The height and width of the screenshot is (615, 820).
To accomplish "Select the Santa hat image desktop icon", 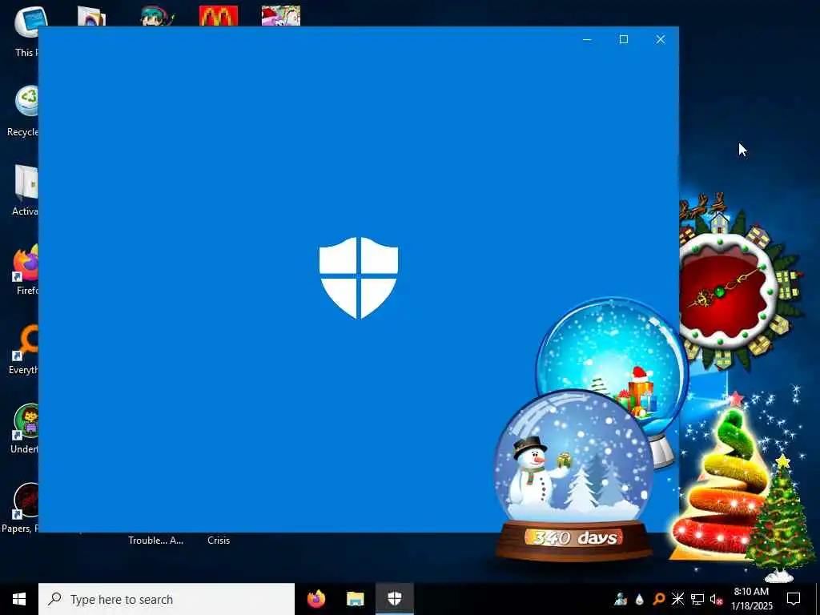I will point(281,16).
